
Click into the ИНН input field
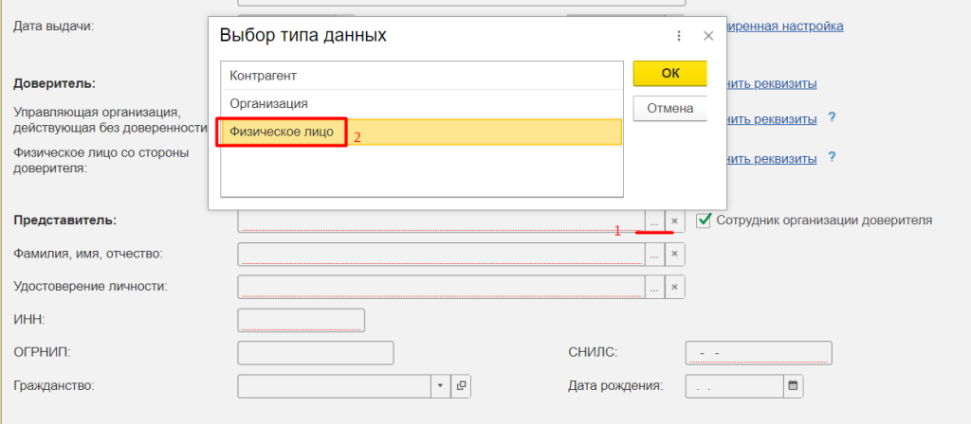tap(301, 320)
